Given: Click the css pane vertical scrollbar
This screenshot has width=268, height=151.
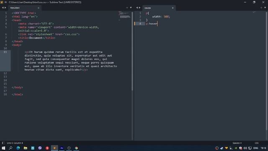Looking at the screenshot, I should point(266,71).
